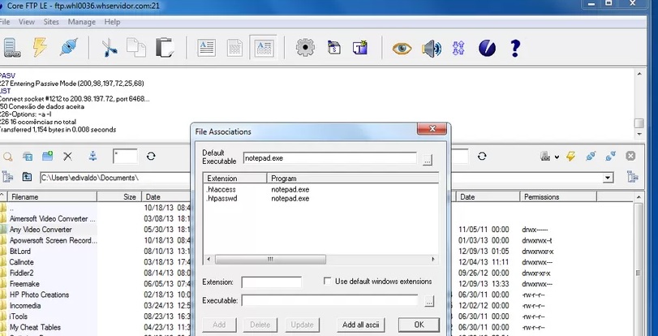Viewport: 658px width, 336px height.
Task: Select the BitLord folder
Action: click(x=20, y=251)
